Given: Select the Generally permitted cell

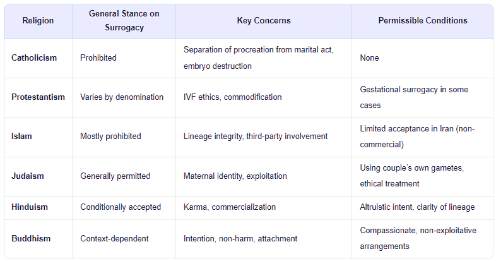Looking at the screenshot, I should click(x=115, y=176).
